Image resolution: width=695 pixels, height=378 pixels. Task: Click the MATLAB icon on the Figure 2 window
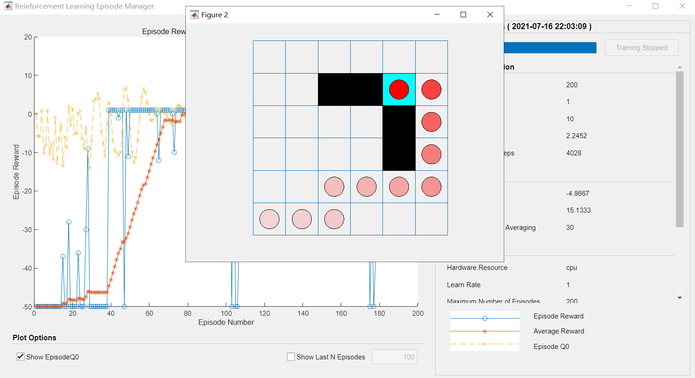click(x=194, y=15)
